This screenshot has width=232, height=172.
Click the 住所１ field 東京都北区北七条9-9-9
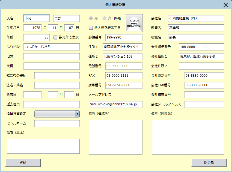point(123,47)
